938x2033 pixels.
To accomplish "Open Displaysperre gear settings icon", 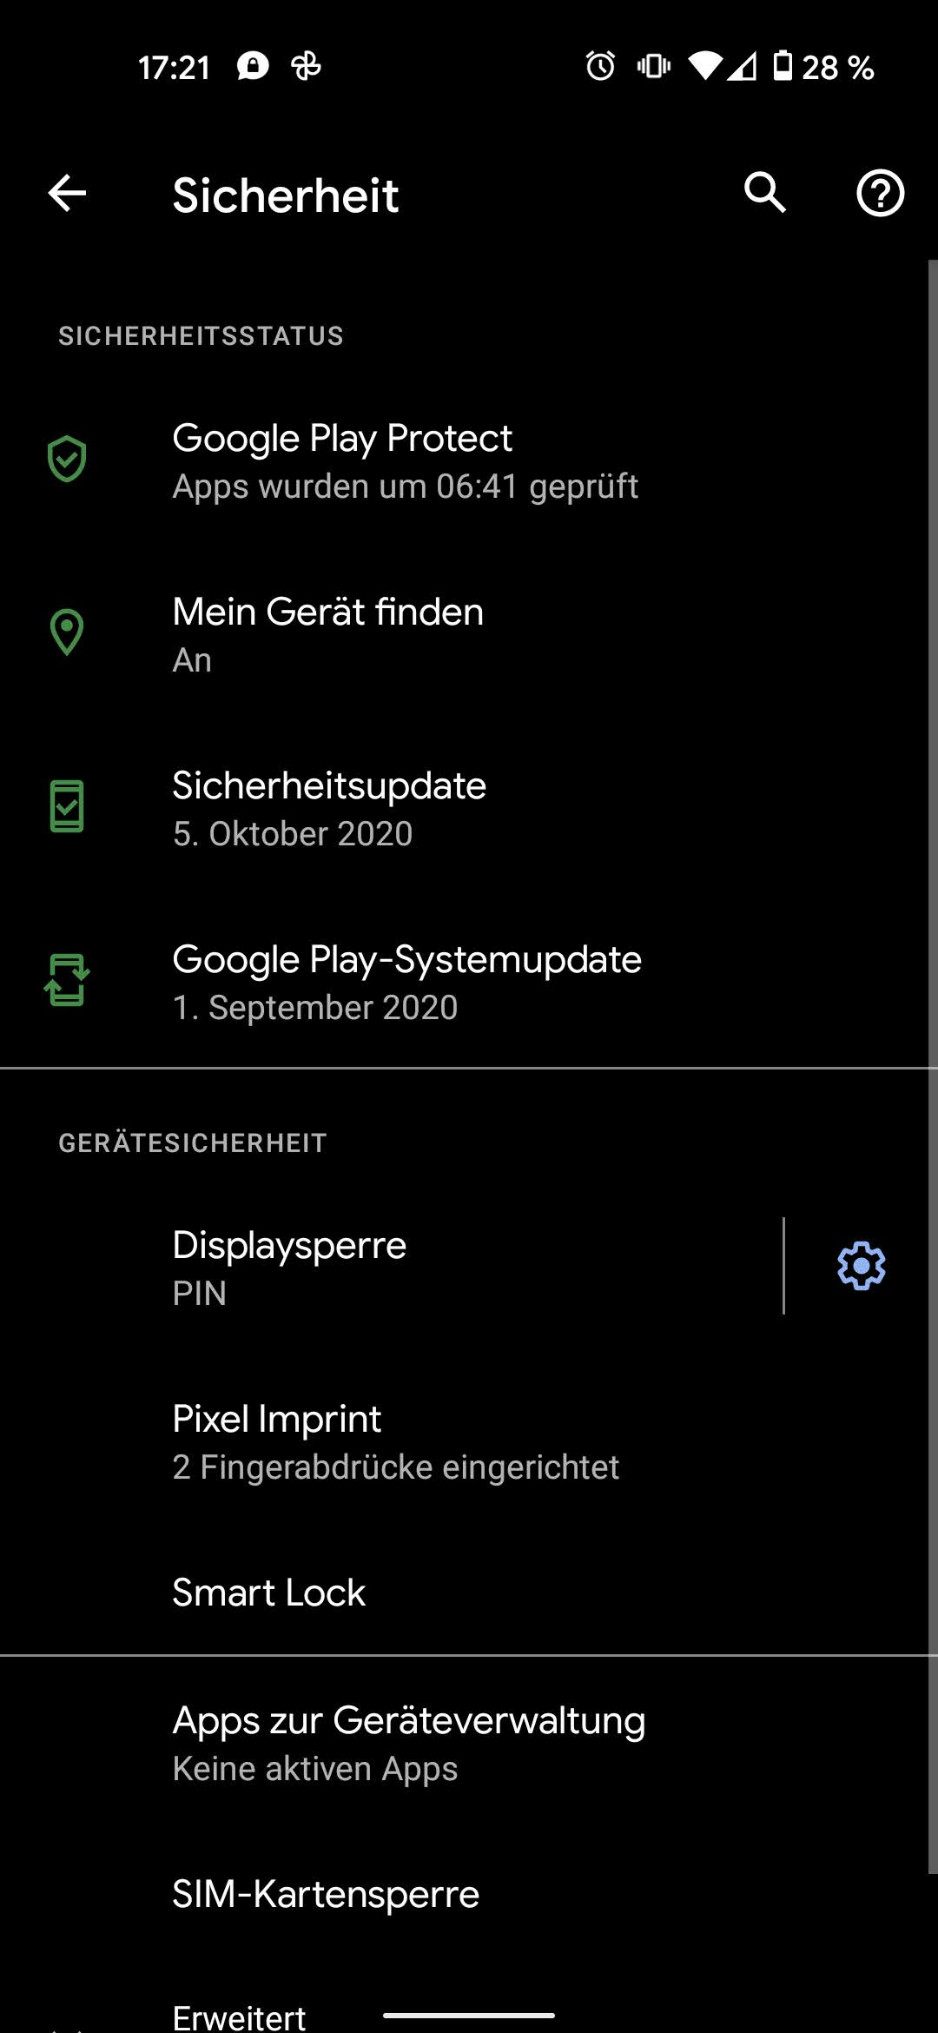I will coord(861,1266).
